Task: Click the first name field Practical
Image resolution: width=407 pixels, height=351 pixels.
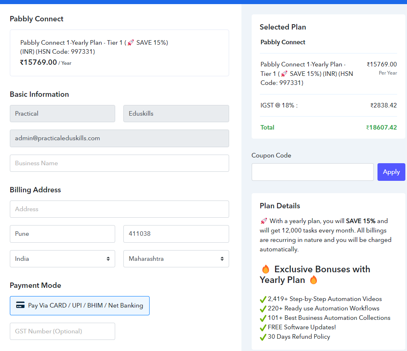Action: (62, 114)
